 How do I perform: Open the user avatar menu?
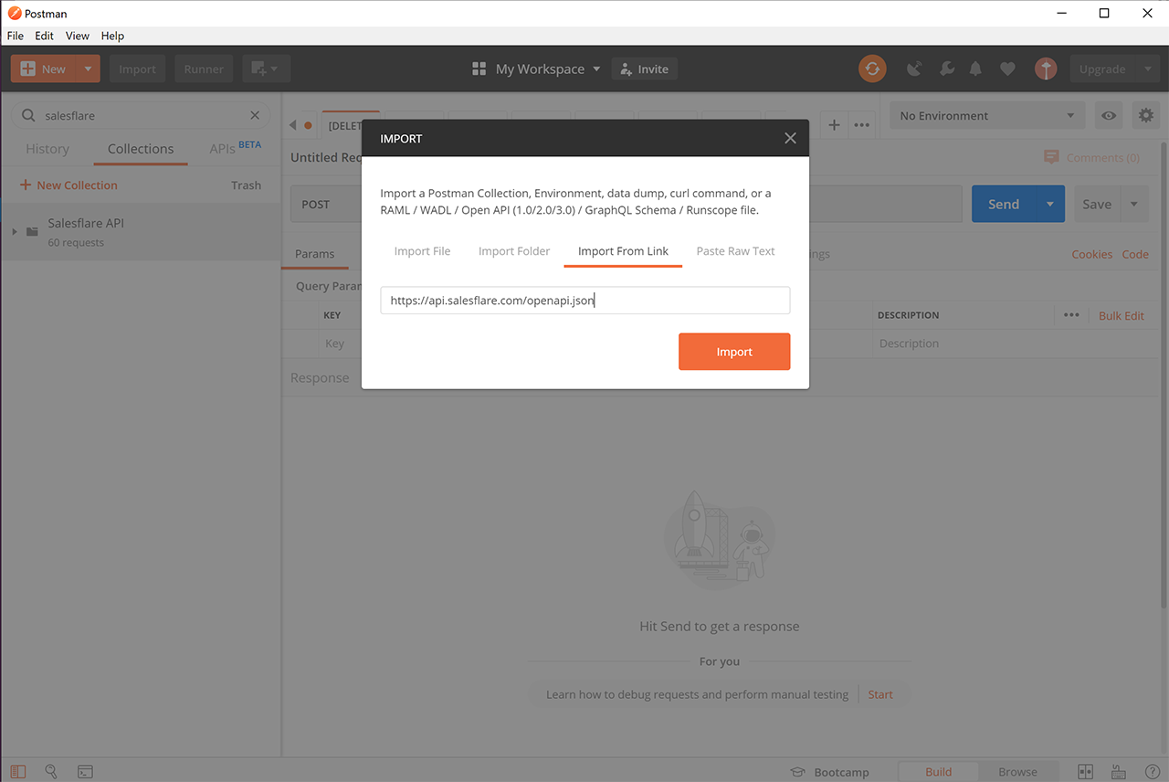(x=1046, y=69)
